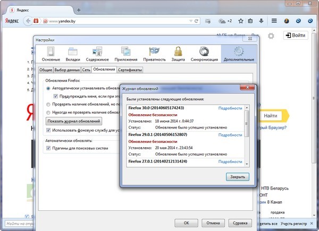Image resolution: width=319 pixels, height=231 pixels.
Task: Bookmark this page with the star icon
Action: [x=241, y=21]
